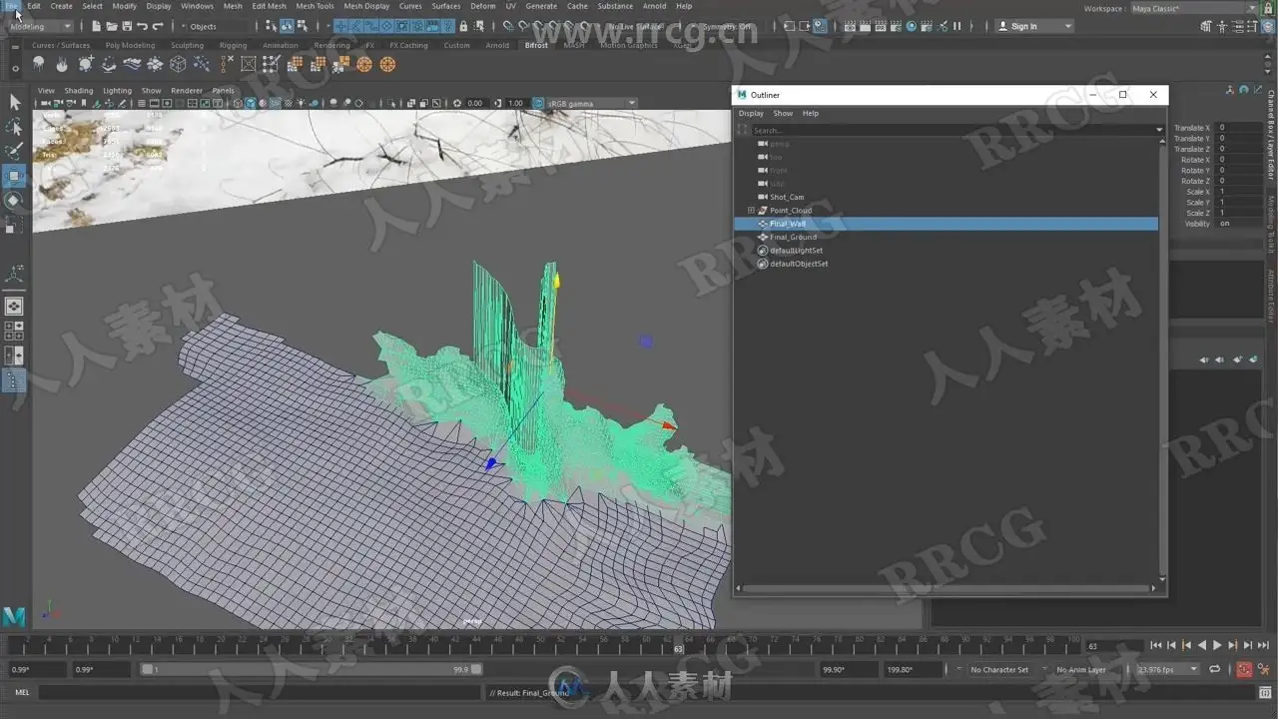Viewport: 1278px width, 719px height.
Task: Open the Sign In dropdown
Action: 1034,26
